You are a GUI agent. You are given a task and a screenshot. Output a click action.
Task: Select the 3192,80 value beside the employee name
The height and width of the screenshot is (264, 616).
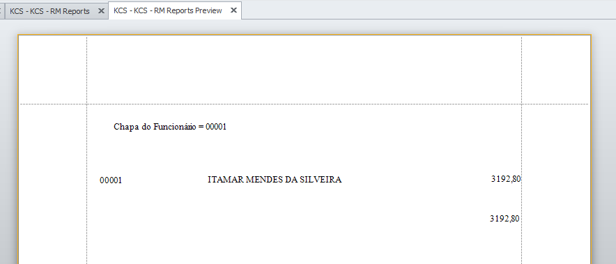pos(506,179)
